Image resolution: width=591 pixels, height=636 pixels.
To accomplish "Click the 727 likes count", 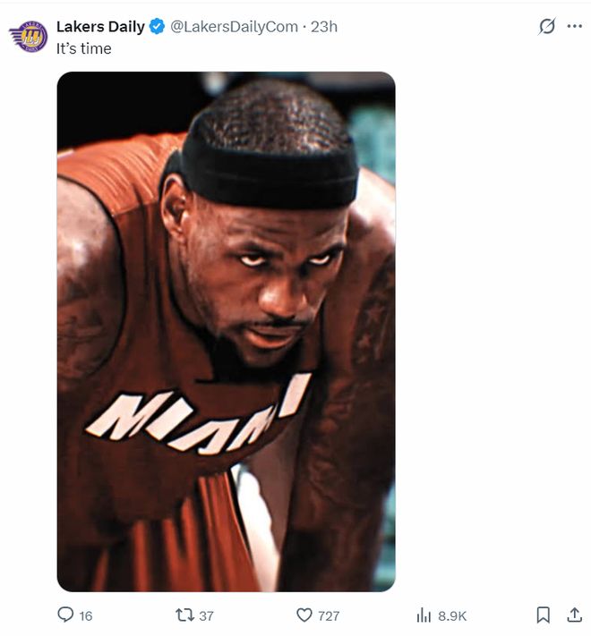I will (329, 616).
